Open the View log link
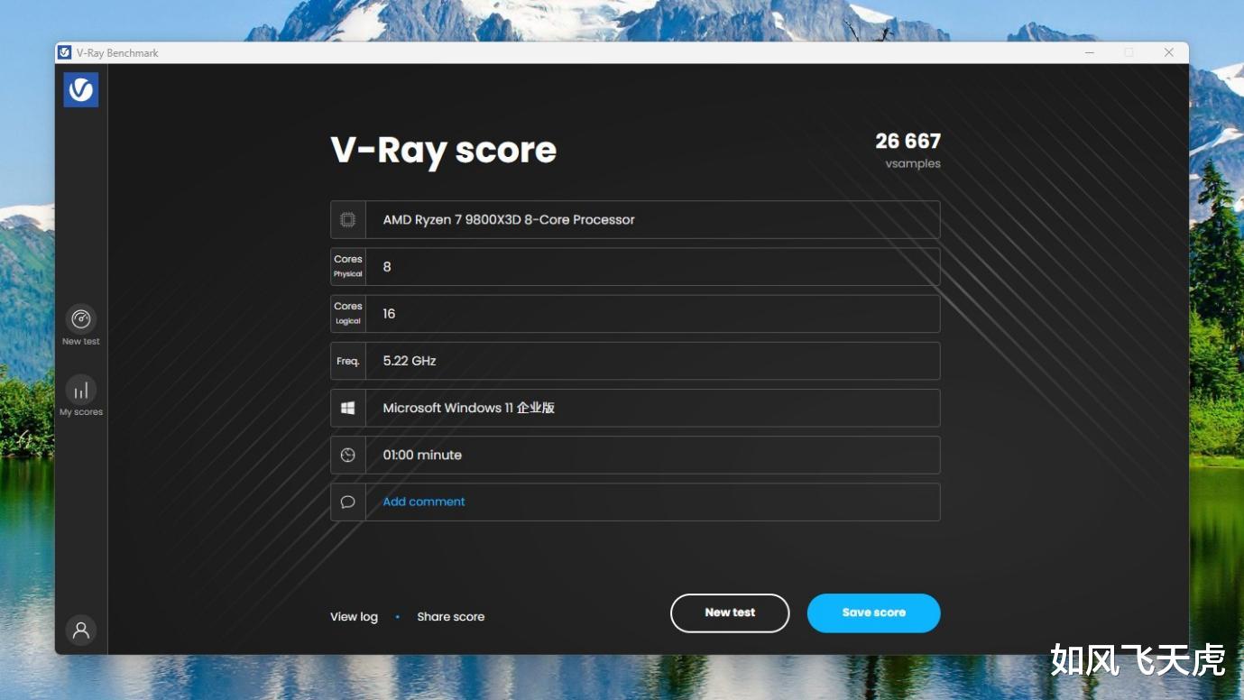The height and width of the screenshot is (700, 1244). [x=354, y=617]
